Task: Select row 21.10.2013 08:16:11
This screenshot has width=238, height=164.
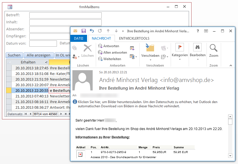Action: point(9,102)
